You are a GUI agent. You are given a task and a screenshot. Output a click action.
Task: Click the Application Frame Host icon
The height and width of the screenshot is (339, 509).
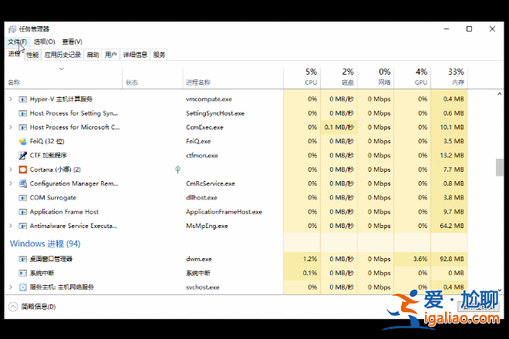tap(22, 212)
